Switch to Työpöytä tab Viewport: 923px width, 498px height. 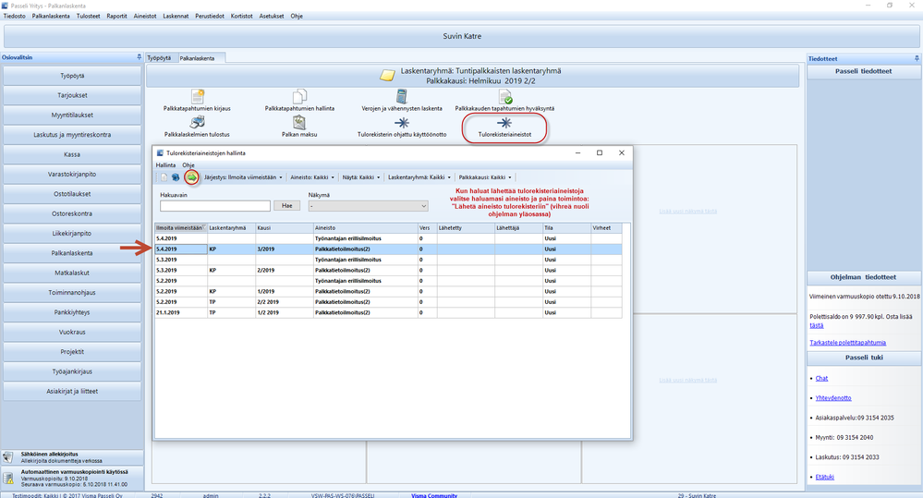tap(159, 57)
